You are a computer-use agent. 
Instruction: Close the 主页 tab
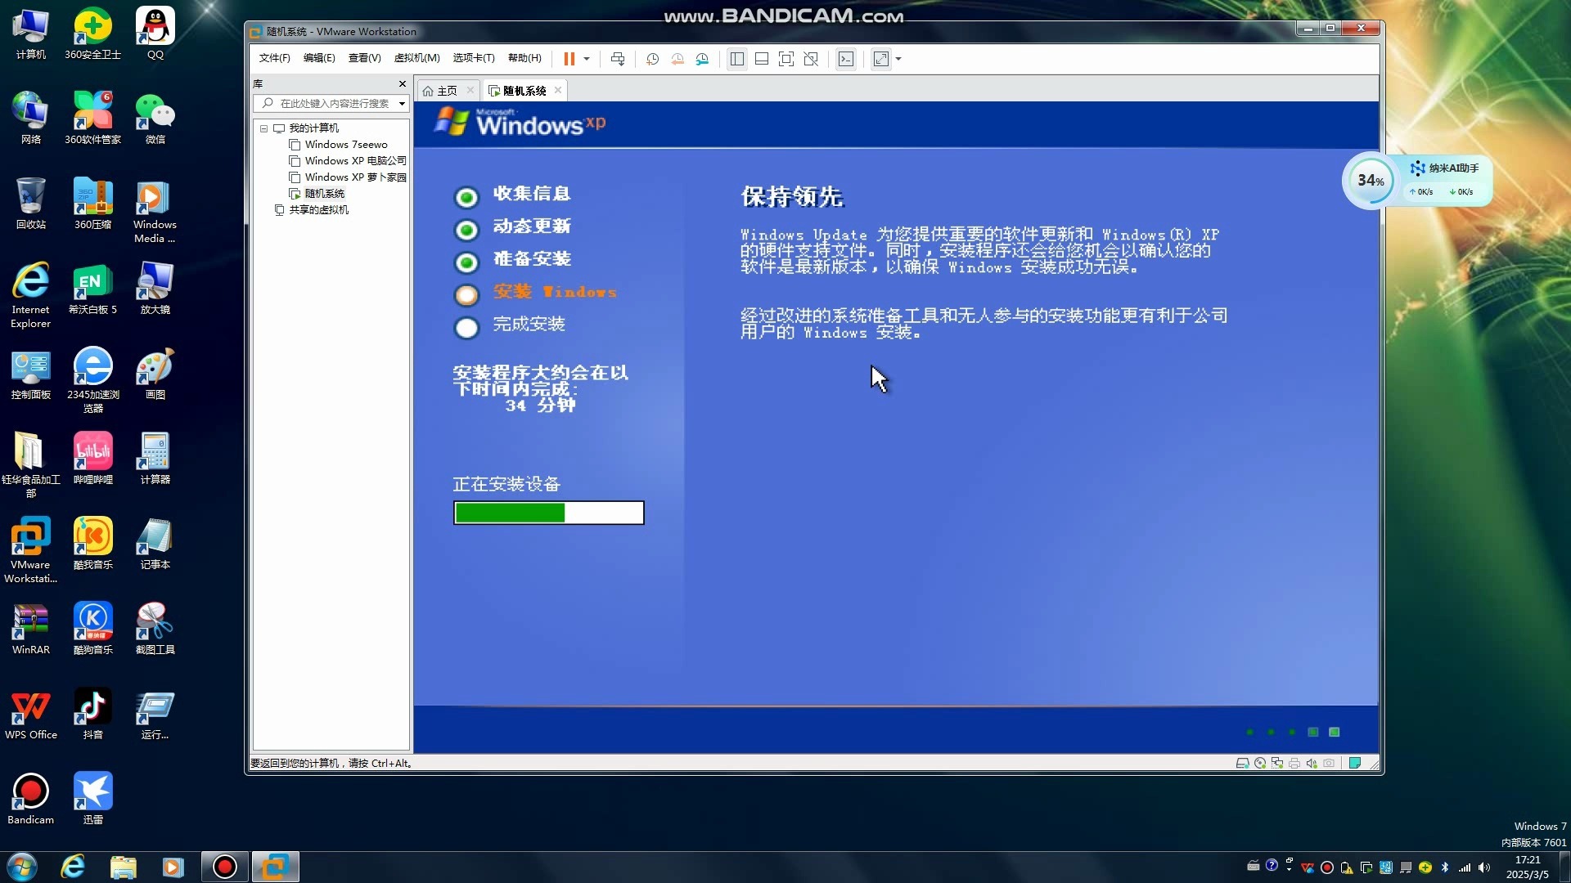coord(470,90)
